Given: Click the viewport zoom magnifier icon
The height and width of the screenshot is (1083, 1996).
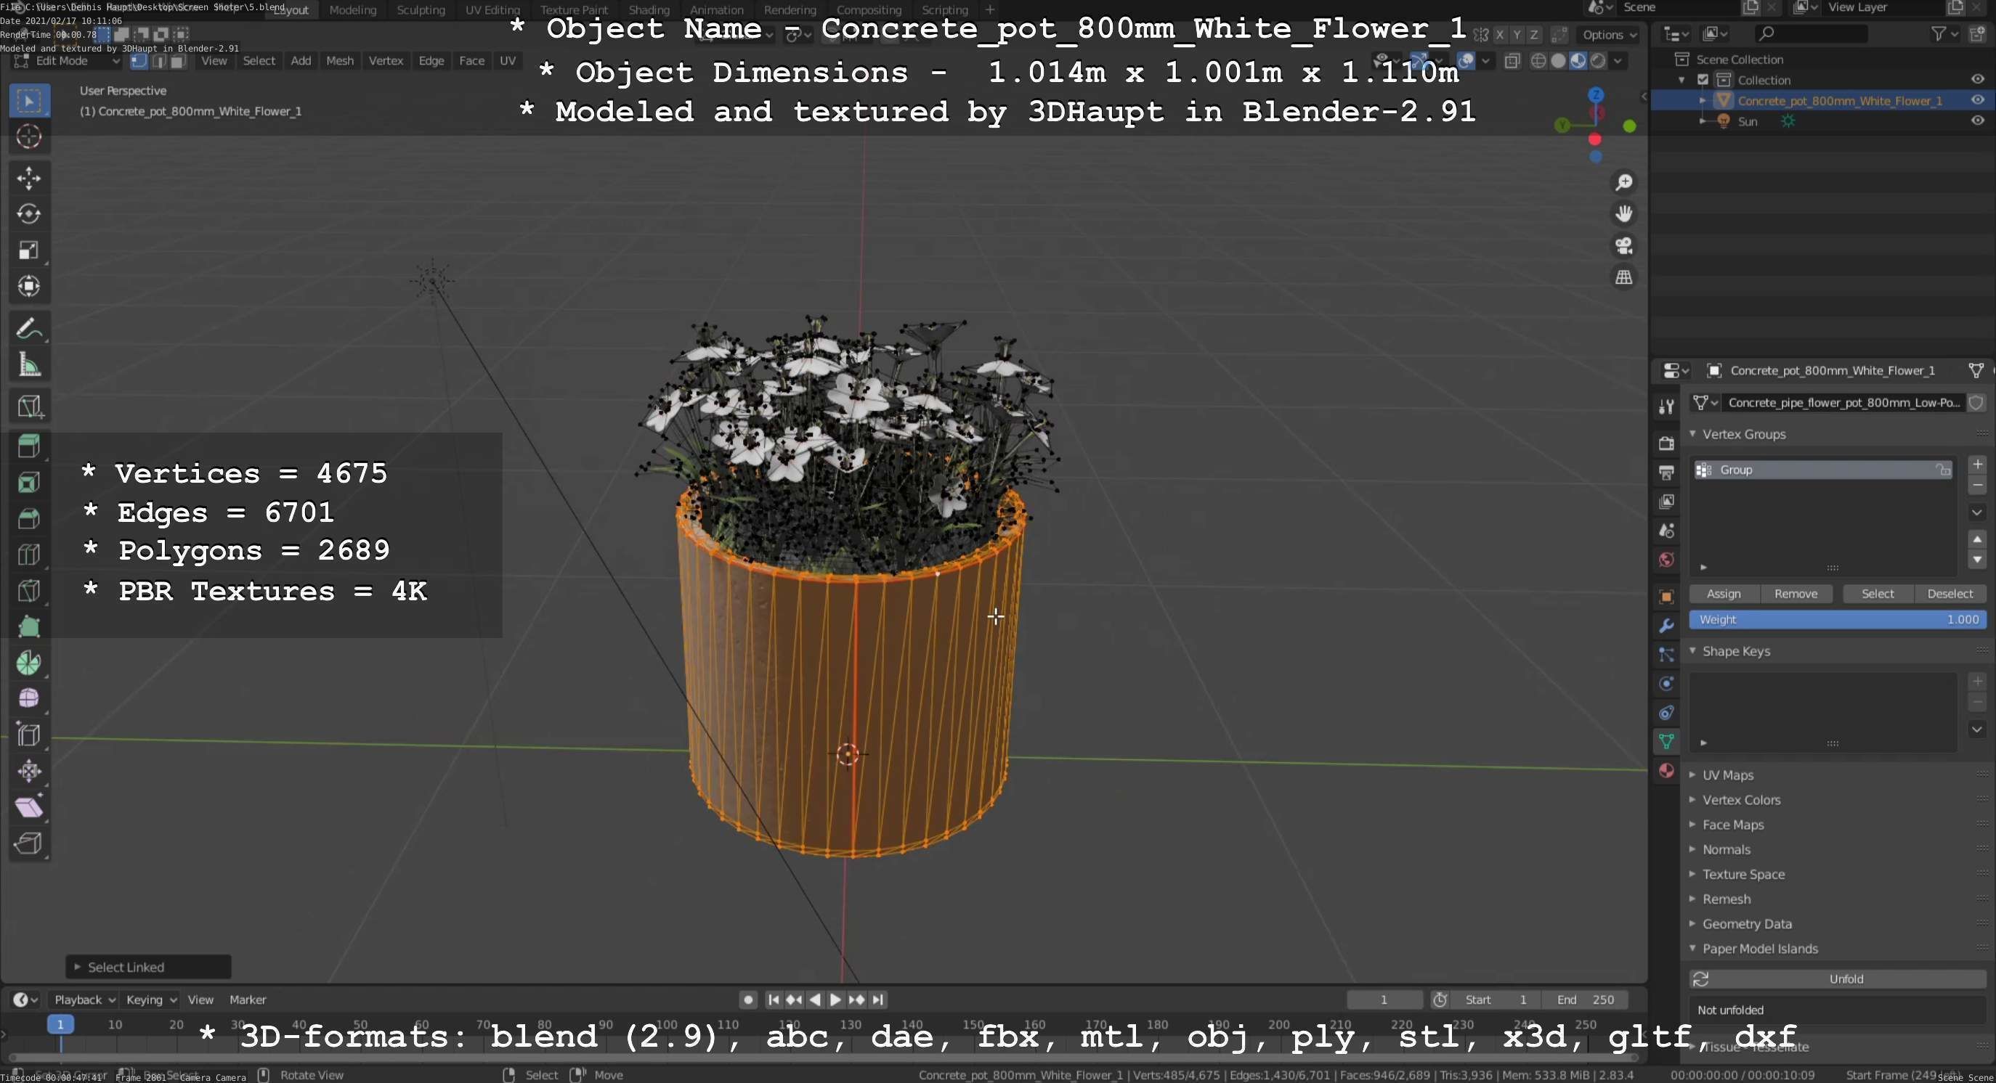Looking at the screenshot, I should (x=1624, y=183).
